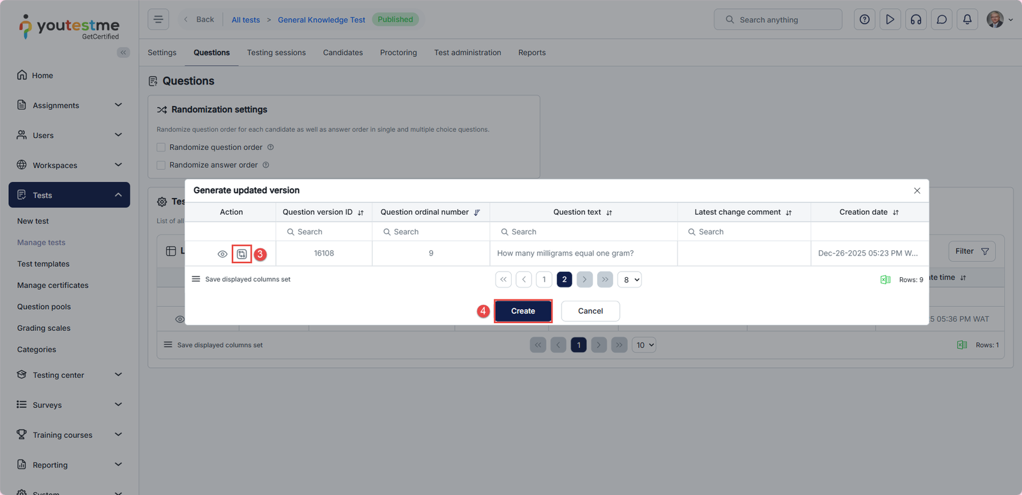Open notifications bell icon
This screenshot has height=495, width=1022.
click(x=967, y=20)
